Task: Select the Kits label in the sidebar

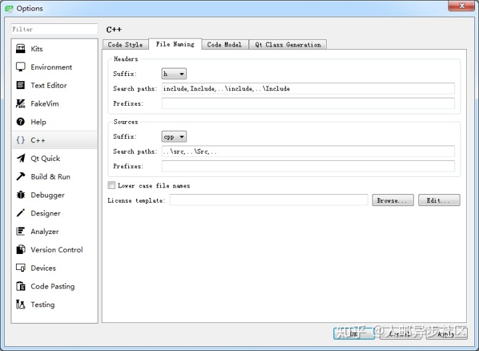Action: pos(37,49)
